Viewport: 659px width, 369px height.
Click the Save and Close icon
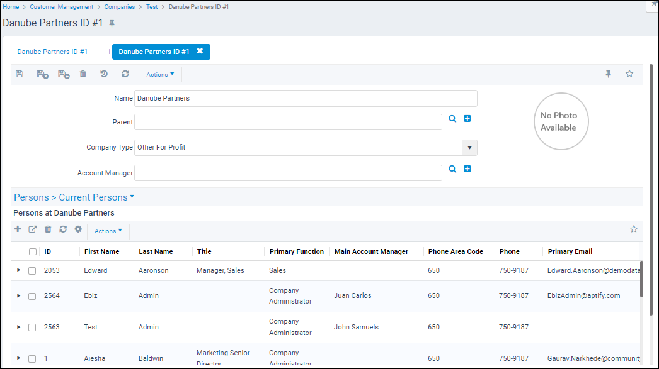point(42,74)
